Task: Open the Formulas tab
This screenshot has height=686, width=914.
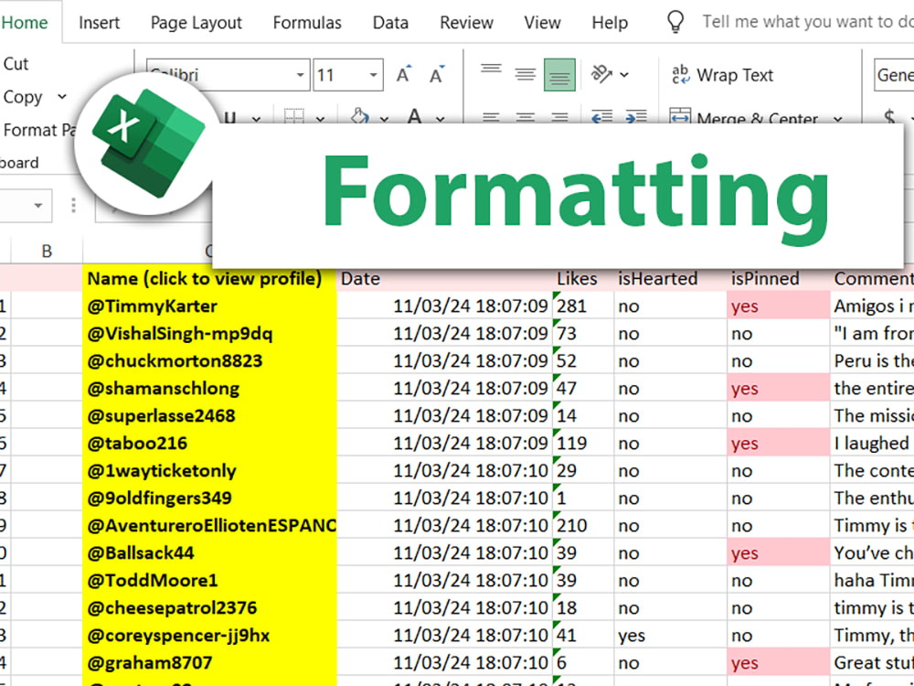Action: click(307, 22)
